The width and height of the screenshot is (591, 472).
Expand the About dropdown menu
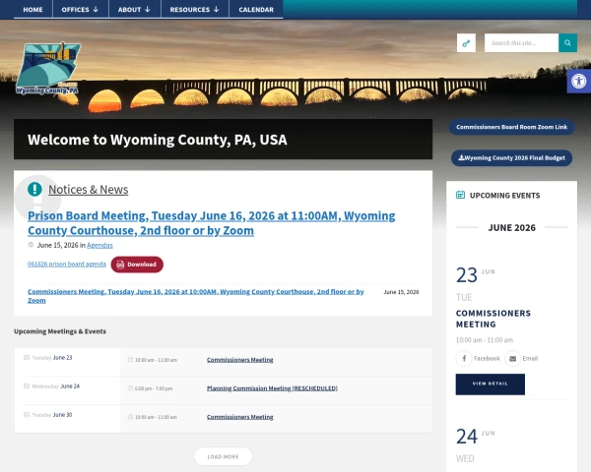[135, 10]
